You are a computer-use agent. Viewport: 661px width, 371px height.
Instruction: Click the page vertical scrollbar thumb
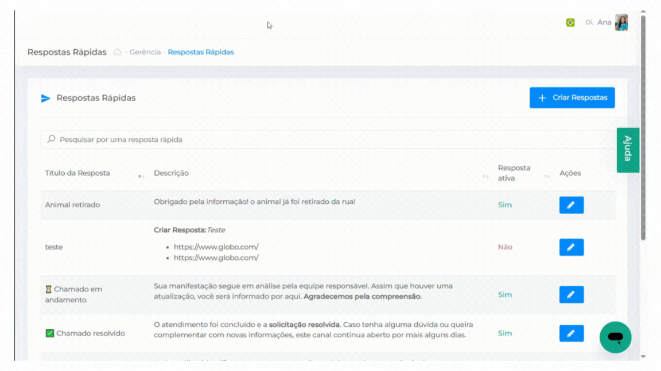point(643,128)
